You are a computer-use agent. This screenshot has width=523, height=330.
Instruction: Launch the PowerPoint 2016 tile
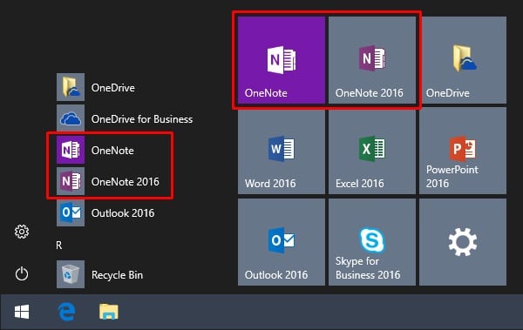coord(463,152)
